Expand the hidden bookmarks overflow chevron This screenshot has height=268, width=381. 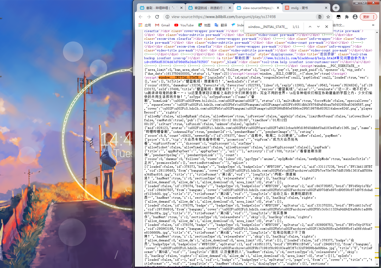[x=373, y=25]
